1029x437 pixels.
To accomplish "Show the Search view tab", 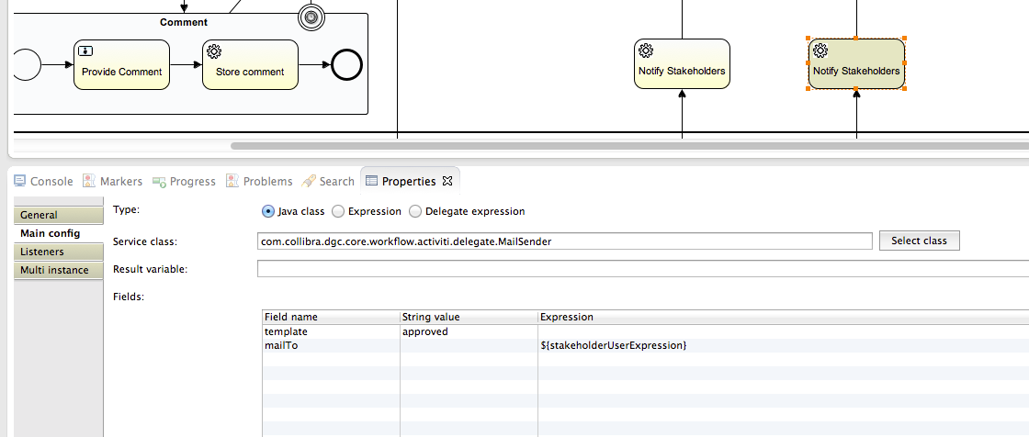I will 328,181.
